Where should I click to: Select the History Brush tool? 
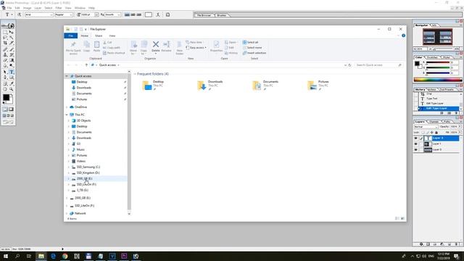click(12, 55)
